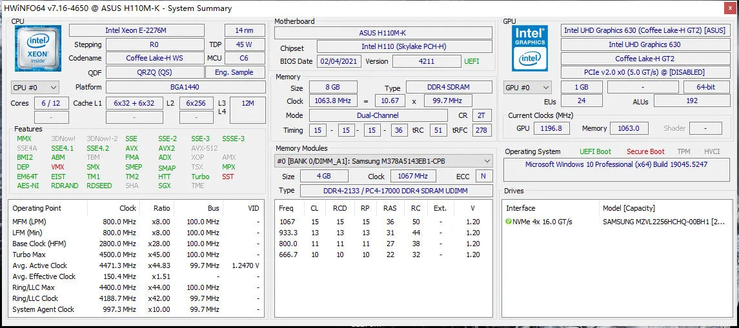739x328 pixels.
Task: Click the HVCI status label
Action: click(x=712, y=151)
